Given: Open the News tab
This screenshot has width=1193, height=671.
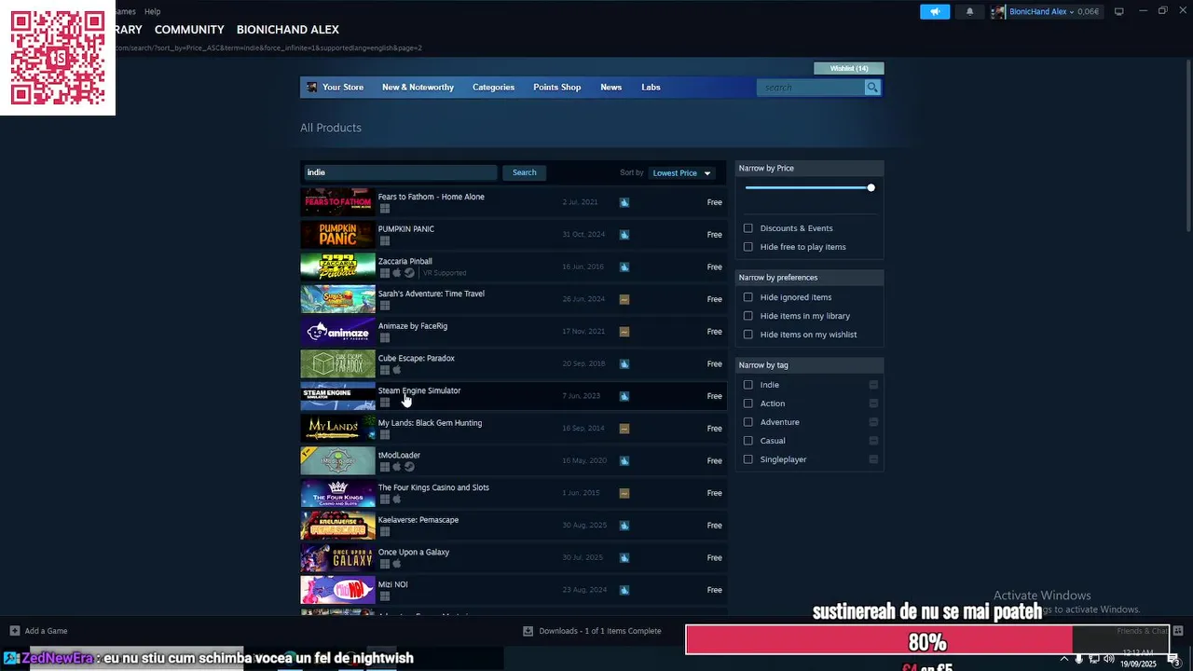Looking at the screenshot, I should click(x=610, y=88).
